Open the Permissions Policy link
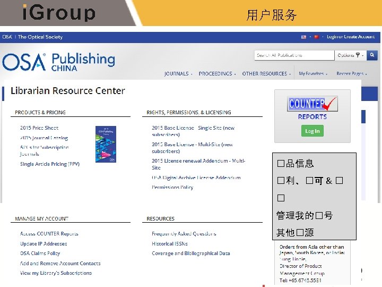The width and height of the screenshot is (382, 287). 172,187
